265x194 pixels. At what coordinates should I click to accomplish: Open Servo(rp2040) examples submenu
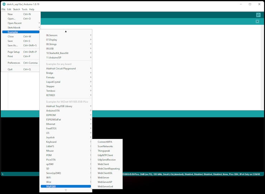click(66, 173)
